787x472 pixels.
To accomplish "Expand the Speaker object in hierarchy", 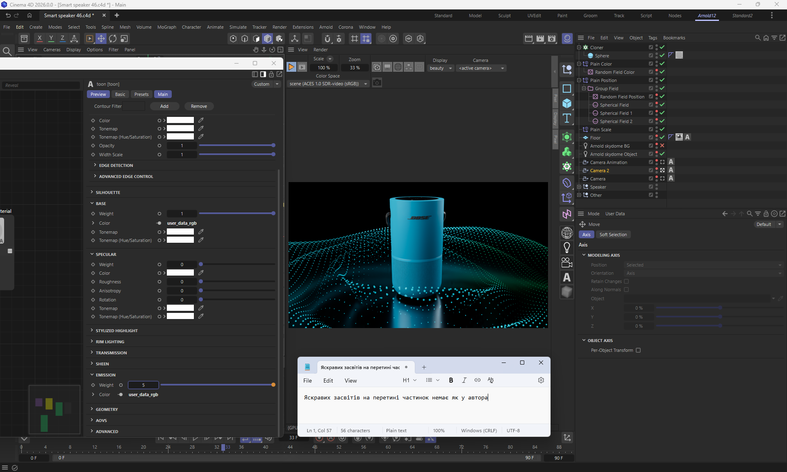I will (x=579, y=187).
